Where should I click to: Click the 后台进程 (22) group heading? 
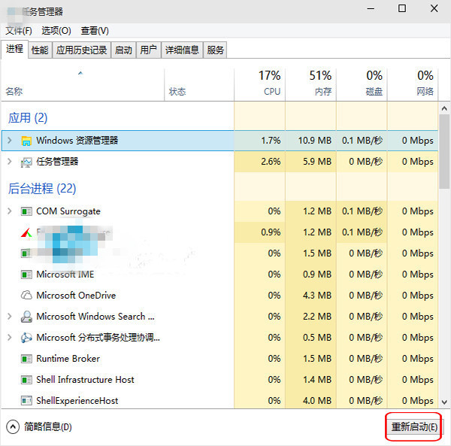point(42,189)
